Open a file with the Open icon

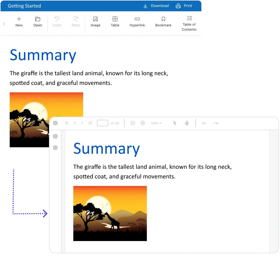click(x=38, y=19)
